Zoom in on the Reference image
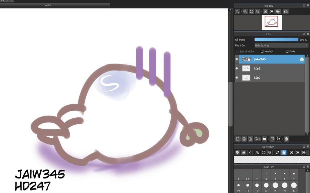The image size is (310, 193). coord(257,152)
